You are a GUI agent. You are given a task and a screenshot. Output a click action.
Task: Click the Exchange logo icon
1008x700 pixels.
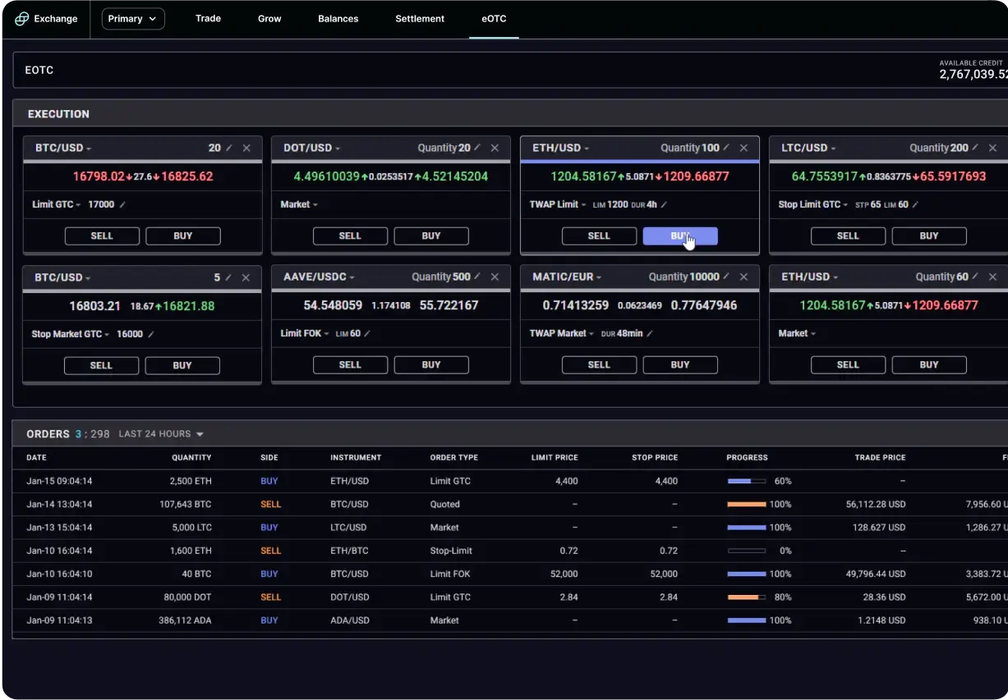coord(22,19)
